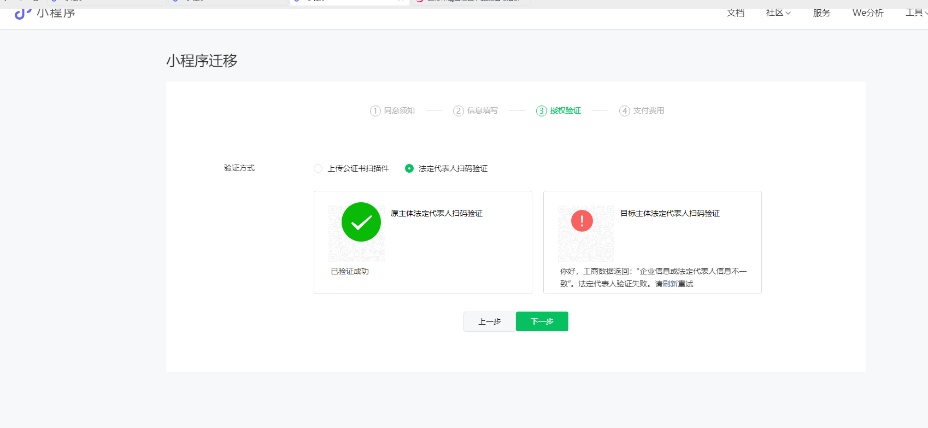Click the 上一步 button

point(490,321)
